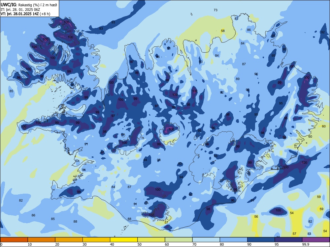Pick the bright yellow 40–50 legend swatch
This screenshot has height=247, width=330.
coord(124,240)
